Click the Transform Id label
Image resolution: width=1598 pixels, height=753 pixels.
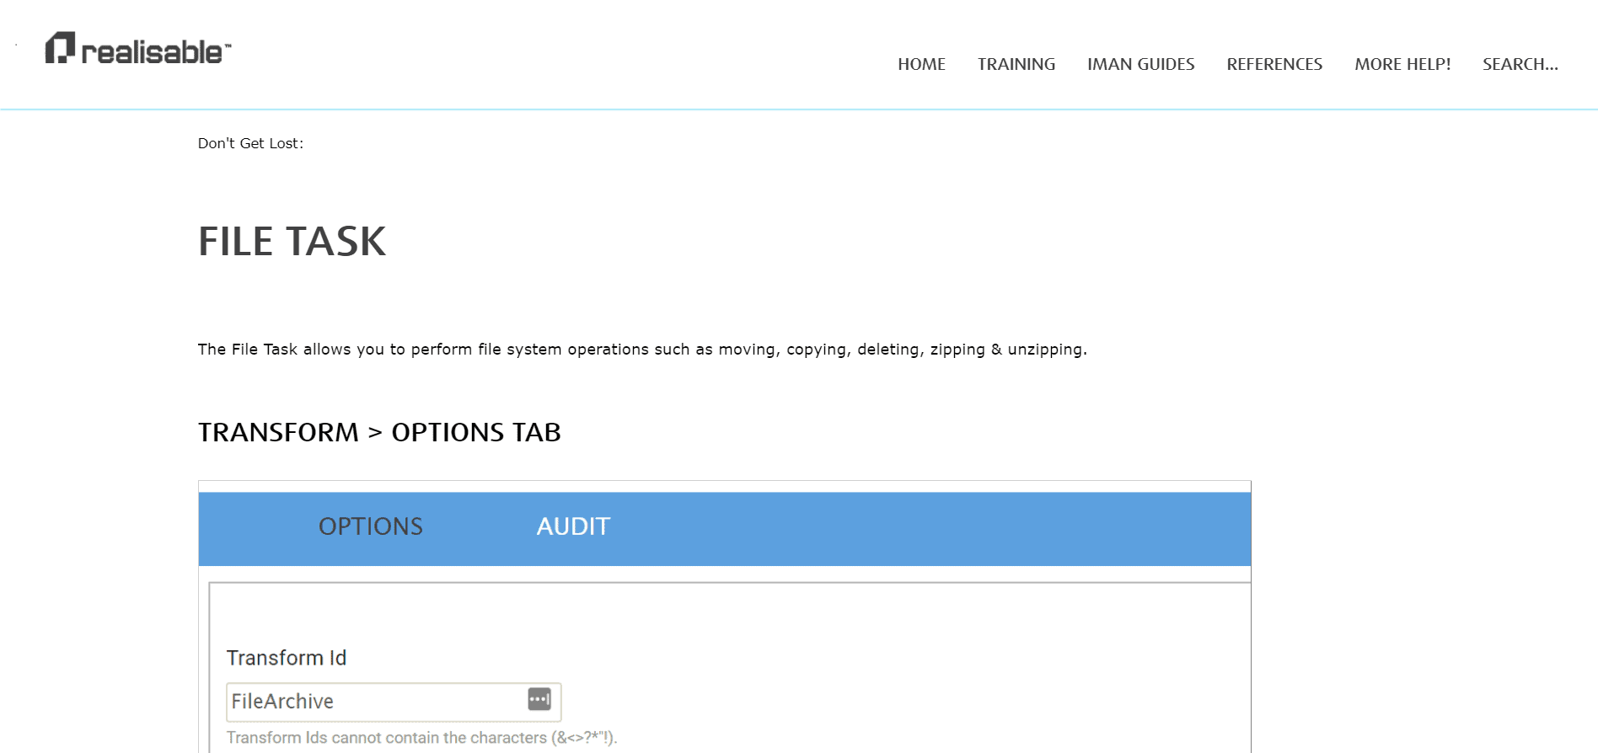pos(287,658)
